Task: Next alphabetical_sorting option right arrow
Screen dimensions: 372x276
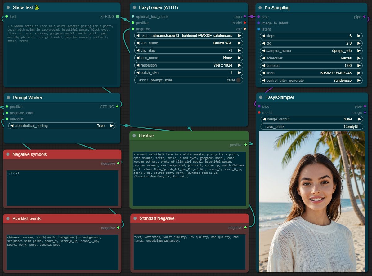Action: 112,125
